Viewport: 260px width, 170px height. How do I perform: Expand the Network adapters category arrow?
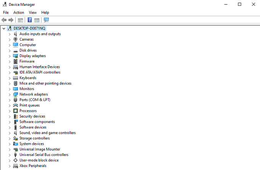tap(10, 95)
